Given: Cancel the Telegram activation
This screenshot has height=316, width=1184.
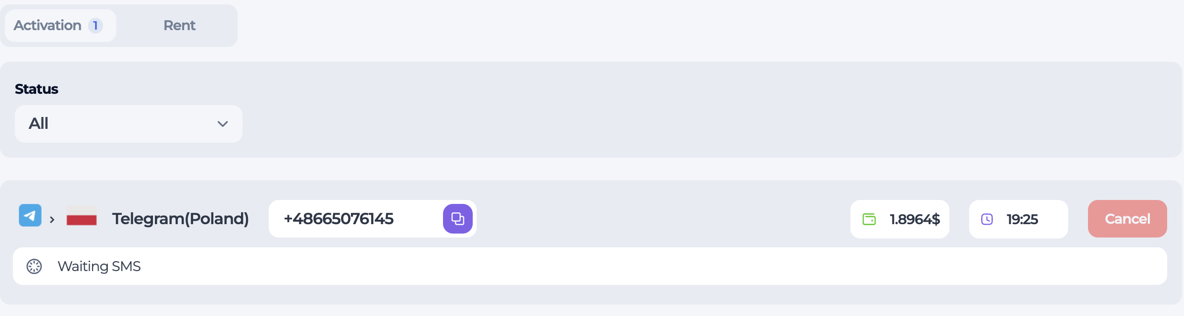Looking at the screenshot, I should point(1127,219).
